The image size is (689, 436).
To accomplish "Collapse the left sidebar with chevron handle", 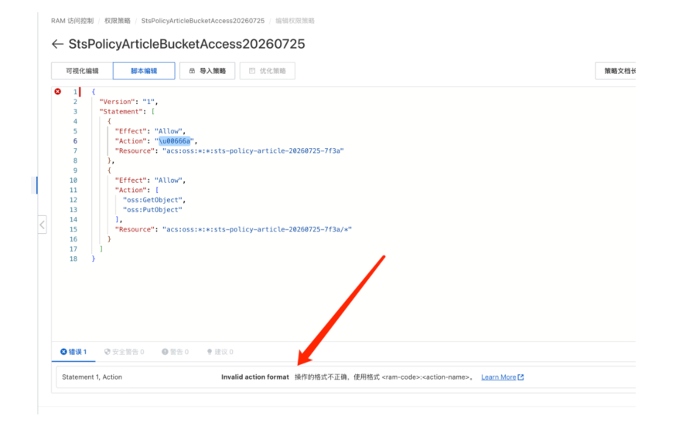I will (43, 225).
